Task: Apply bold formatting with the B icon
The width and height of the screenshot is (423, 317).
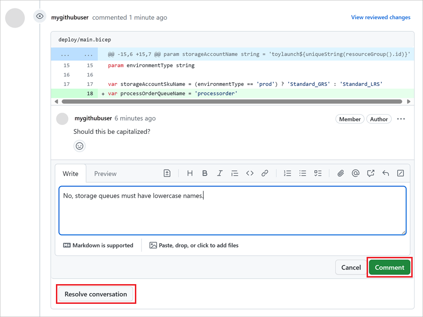Action: click(x=205, y=173)
